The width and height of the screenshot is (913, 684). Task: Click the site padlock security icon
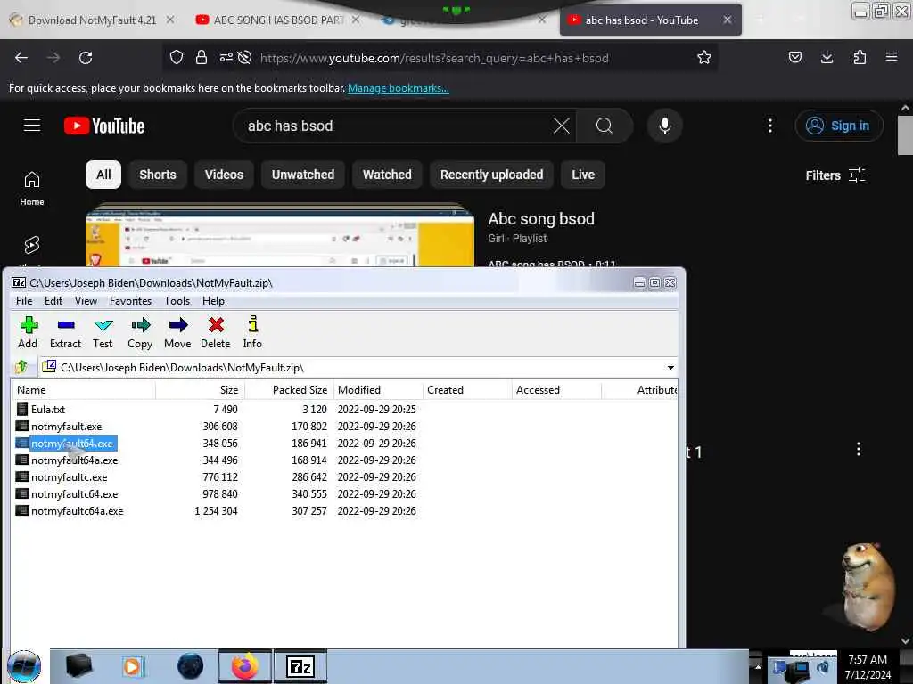point(202,58)
